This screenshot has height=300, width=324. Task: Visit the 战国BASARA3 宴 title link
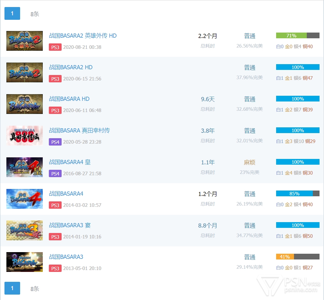pos(70,225)
